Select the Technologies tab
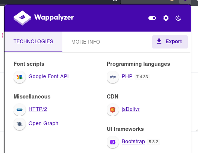198x153 pixels. tap(33, 42)
